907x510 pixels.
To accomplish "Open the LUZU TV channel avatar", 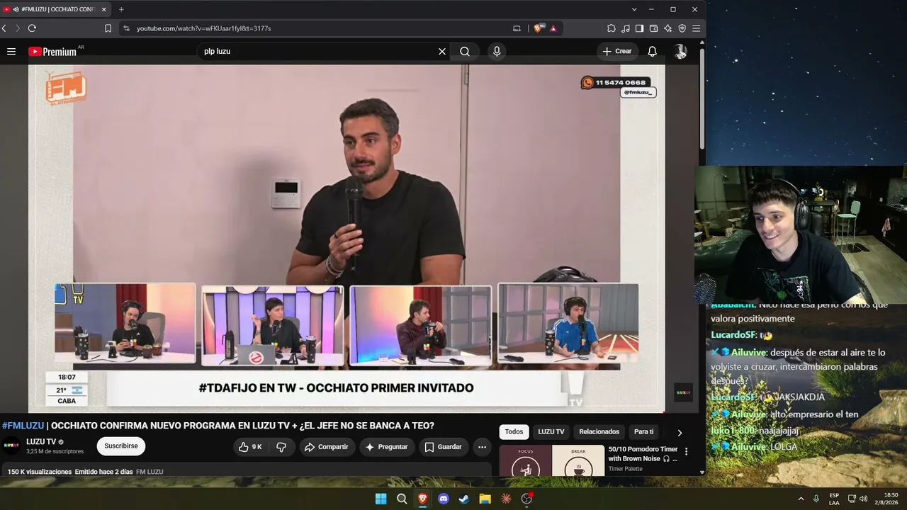I will coord(11,446).
